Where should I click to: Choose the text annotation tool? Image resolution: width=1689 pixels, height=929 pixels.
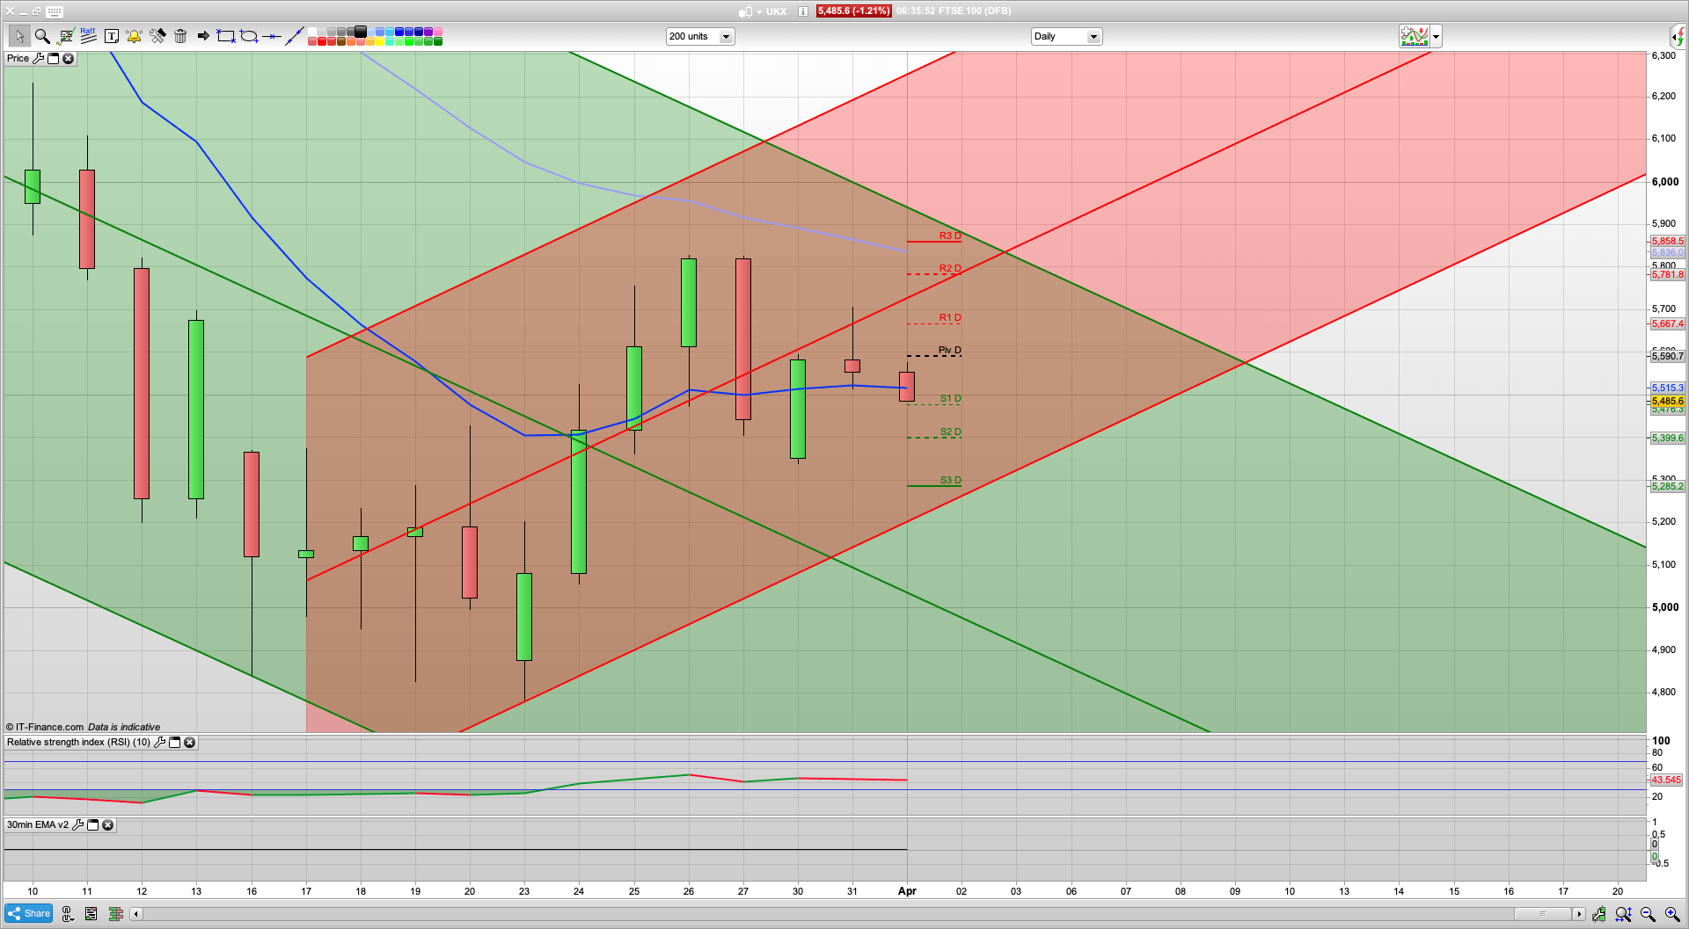pyautogui.click(x=112, y=36)
